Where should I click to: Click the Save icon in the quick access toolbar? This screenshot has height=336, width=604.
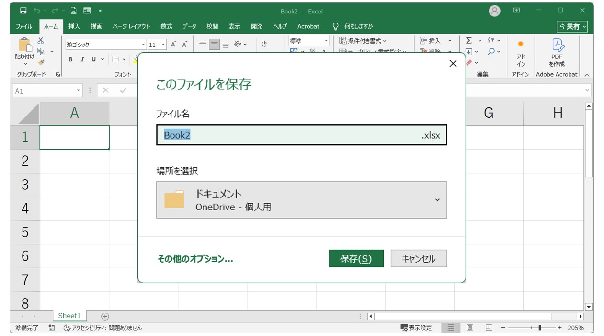coord(23,11)
